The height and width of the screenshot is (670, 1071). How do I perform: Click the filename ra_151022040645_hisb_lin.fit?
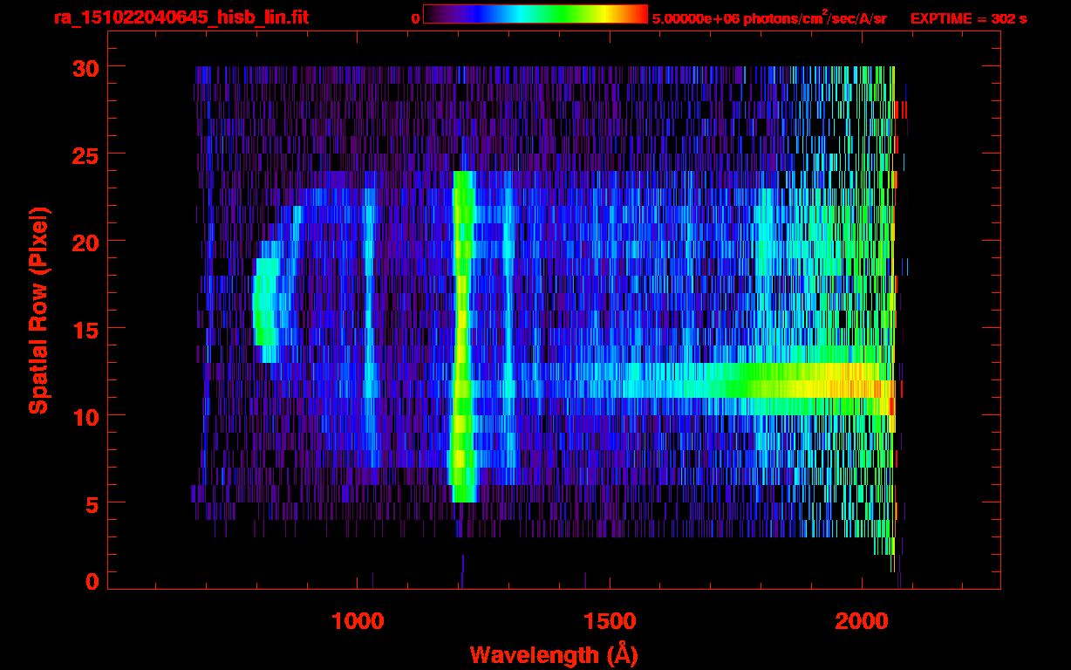(x=181, y=17)
